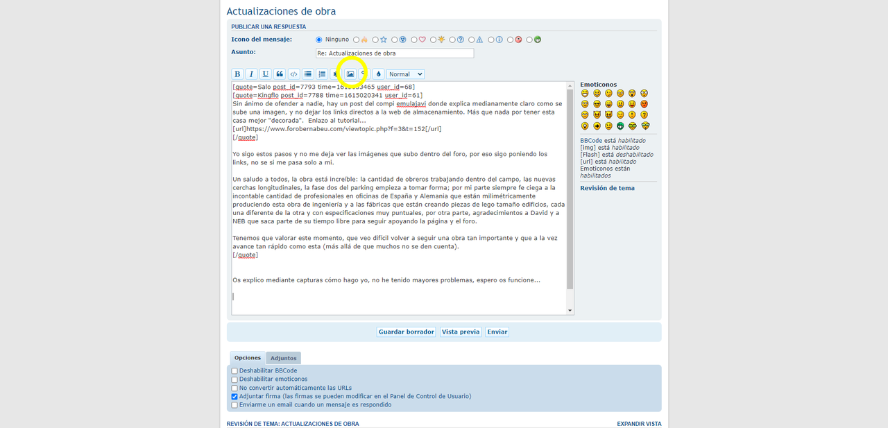
Task: Click in the Asunto subject field
Action: coord(395,53)
